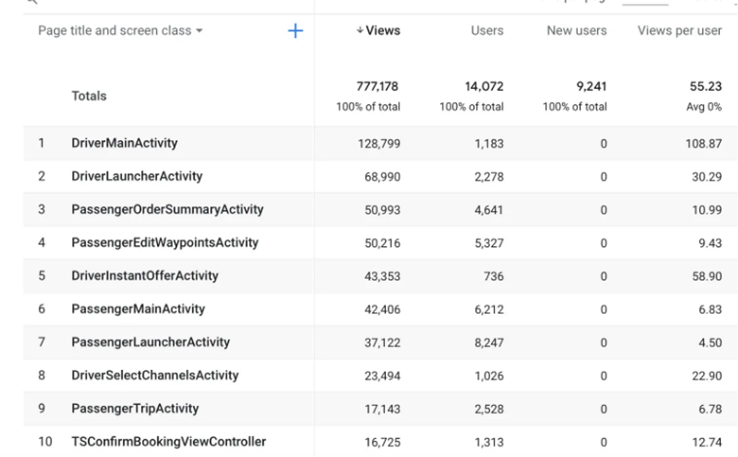Click views value 128,799
The height and width of the screenshot is (457, 738).
click(x=379, y=144)
